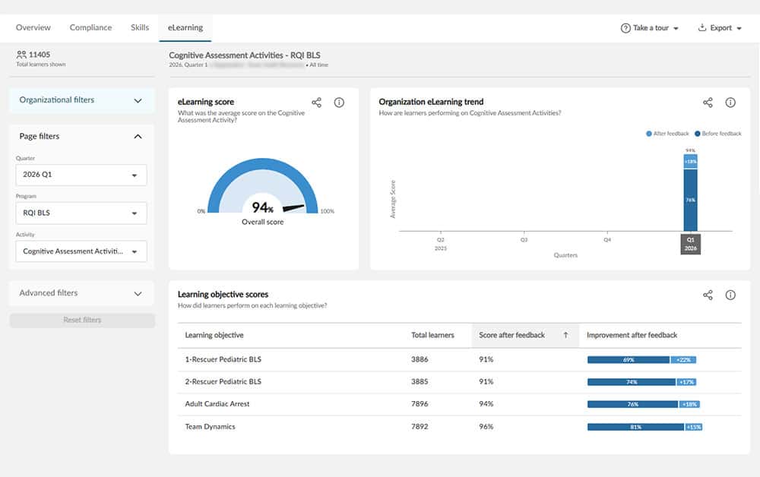
Task: Toggle Before feedback legend item
Action: click(718, 134)
